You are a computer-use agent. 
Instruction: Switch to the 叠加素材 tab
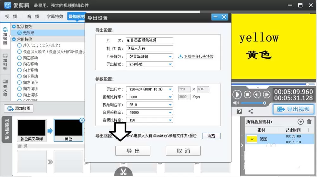(x=76, y=16)
